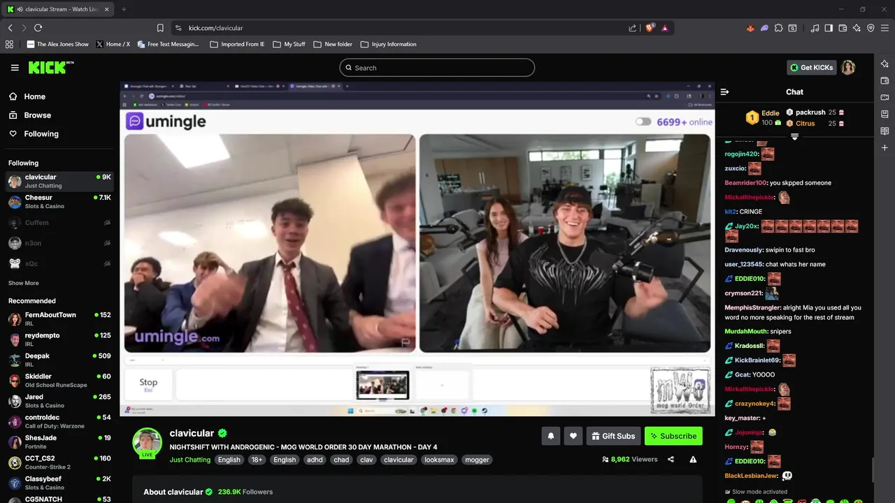This screenshot has height=503, width=895.
Task: Click the looksmax tag
Action: (439, 460)
